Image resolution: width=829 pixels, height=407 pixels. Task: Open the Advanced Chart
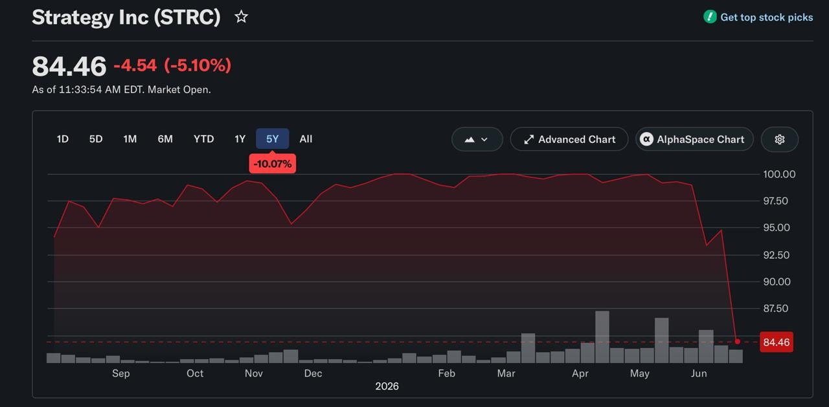569,139
